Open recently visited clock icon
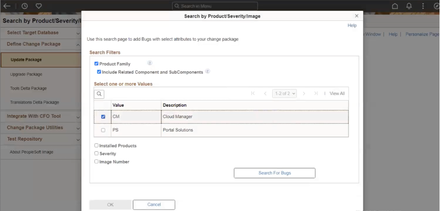The image size is (440, 211). (24, 6)
